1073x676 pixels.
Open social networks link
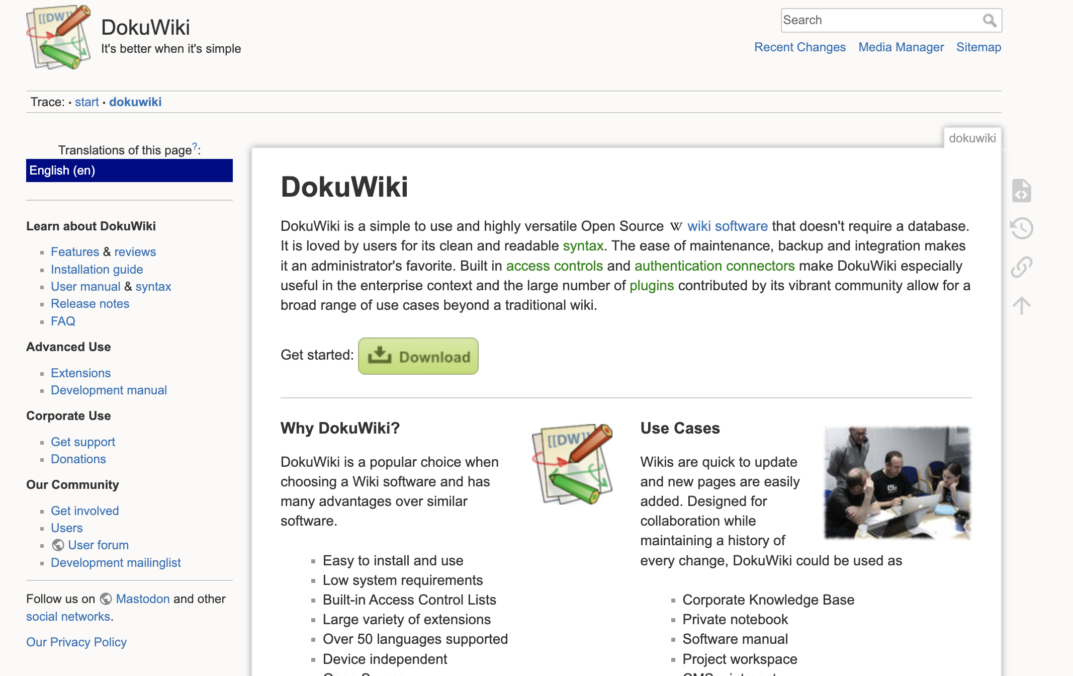coord(68,617)
